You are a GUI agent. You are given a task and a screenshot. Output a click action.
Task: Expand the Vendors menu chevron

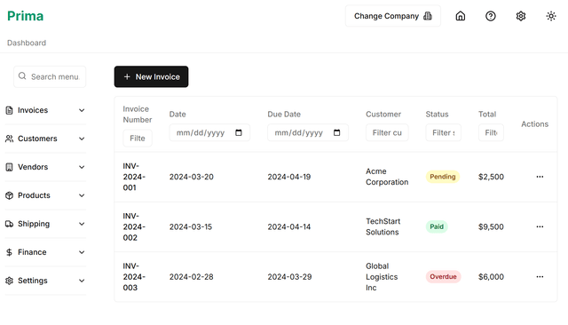point(82,167)
